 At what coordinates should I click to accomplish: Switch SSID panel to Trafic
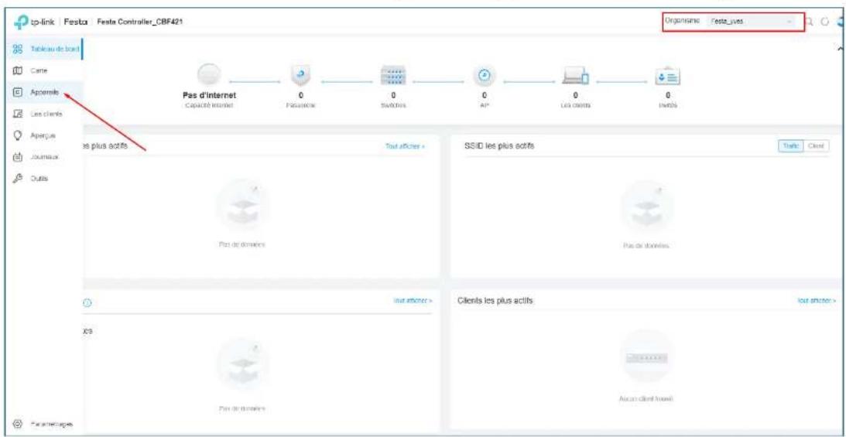click(x=791, y=146)
